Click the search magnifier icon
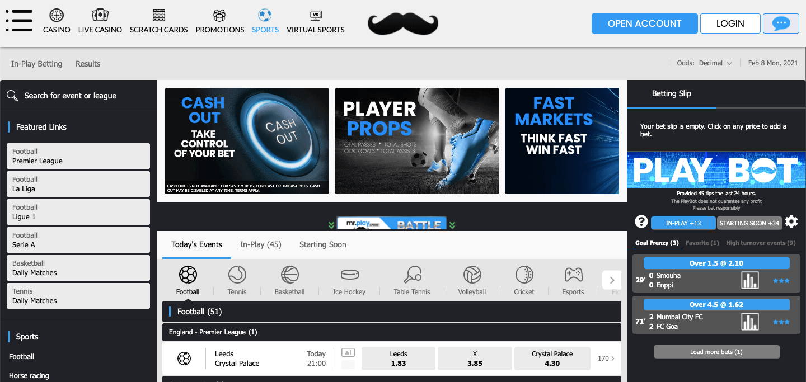Screen dimensions: 806x382 [x=12, y=96]
